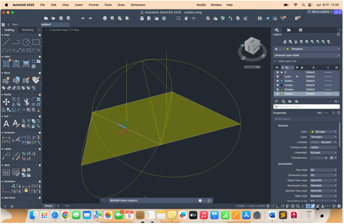Switch to the A3 layout tab
The width and height of the screenshot is (344, 224).
(67, 206)
